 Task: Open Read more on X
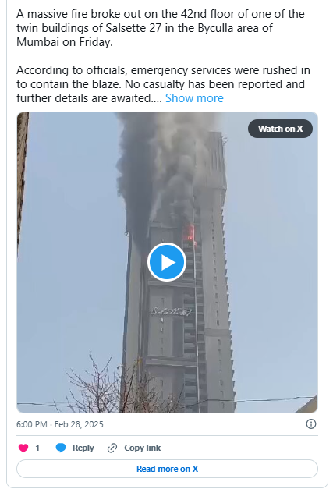point(167,469)
